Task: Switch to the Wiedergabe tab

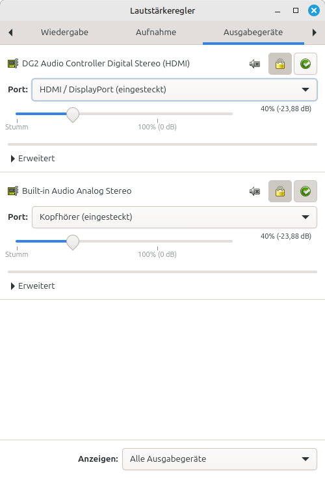Action: point(64,33)
